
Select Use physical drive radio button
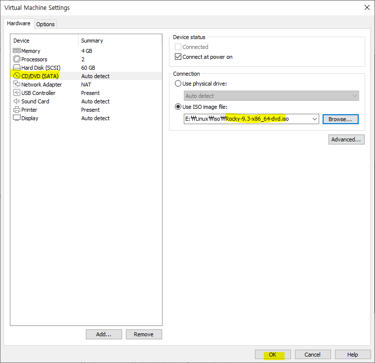[x=178, y=84]
